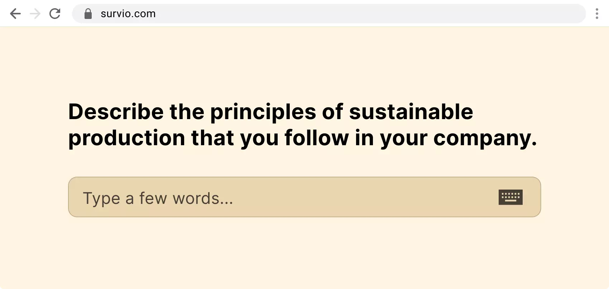Click the word "company." in the question
609x289 pixels.
point(485,138)
